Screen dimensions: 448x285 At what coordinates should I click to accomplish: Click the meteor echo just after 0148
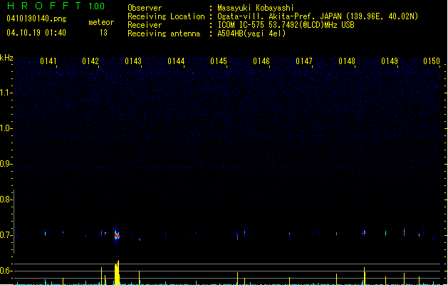[x=364, y=232]
